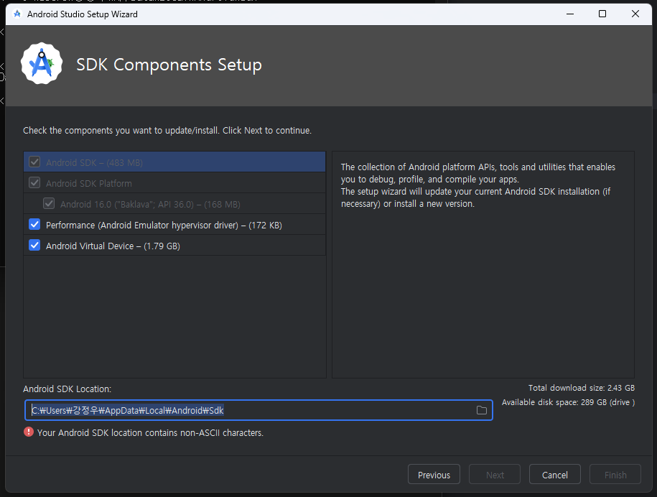Select Android 16.0 Baklava API 36.0 row text
The image size is (657, 497).
tap(150, 205)
